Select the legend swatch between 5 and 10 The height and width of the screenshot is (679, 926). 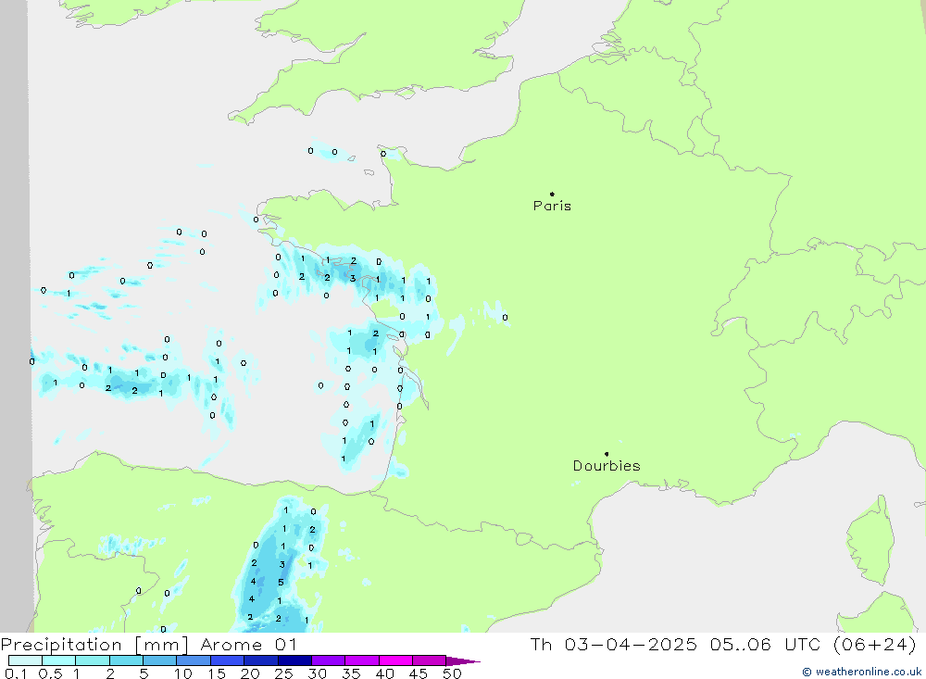(x=160, y=660)
